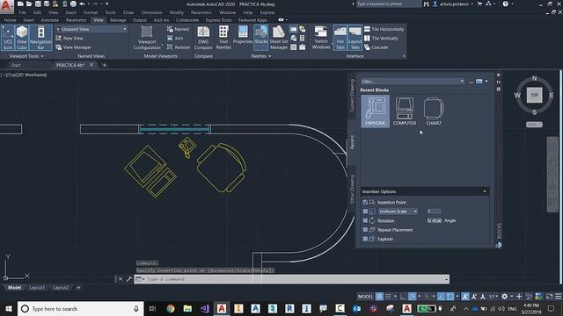Click the UCS Icon button

[8, 38]
